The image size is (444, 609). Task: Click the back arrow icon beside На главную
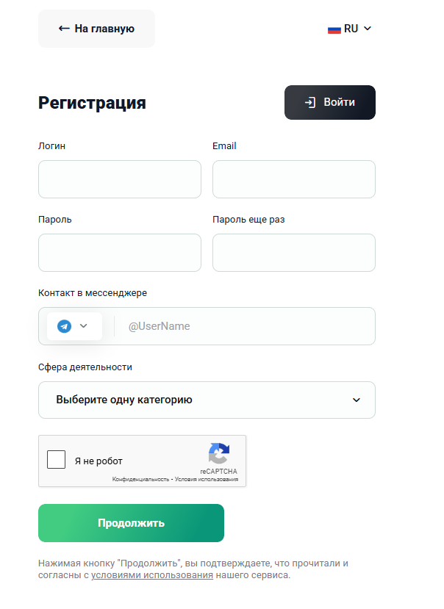point(64,29)
